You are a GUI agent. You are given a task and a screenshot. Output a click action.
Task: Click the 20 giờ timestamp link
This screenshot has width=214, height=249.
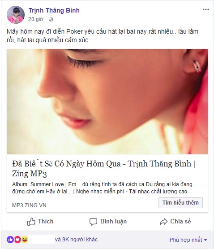[36, 19]
